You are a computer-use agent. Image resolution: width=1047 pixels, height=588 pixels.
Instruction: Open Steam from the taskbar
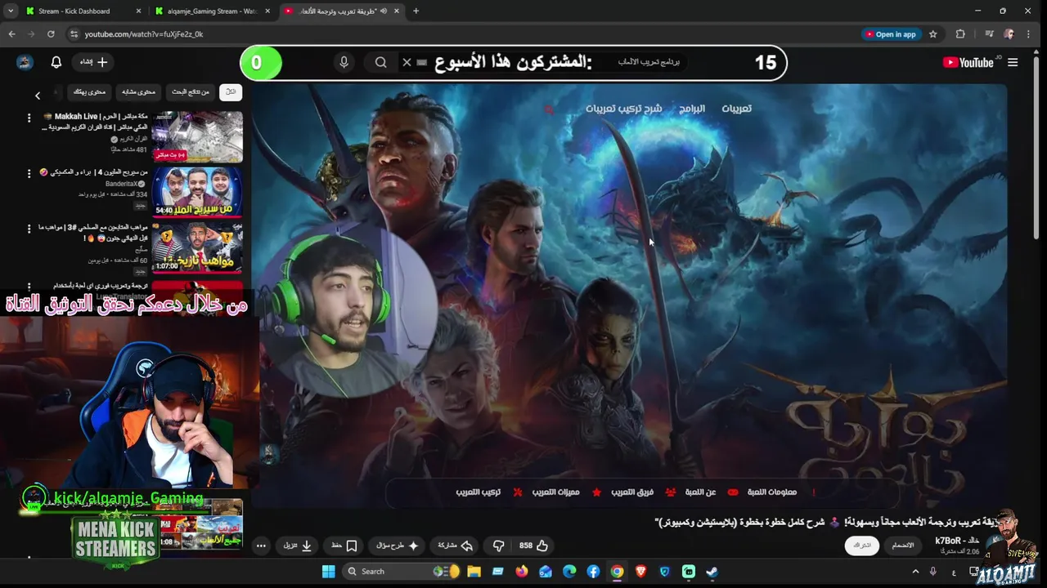pyautogui.click(x=712, y=572)
